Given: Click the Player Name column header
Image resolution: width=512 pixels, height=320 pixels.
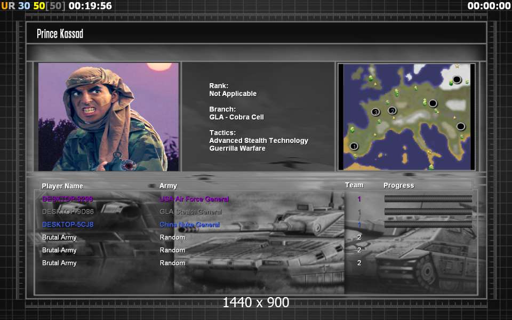Looking at the screenshot, I should (62, 186).
